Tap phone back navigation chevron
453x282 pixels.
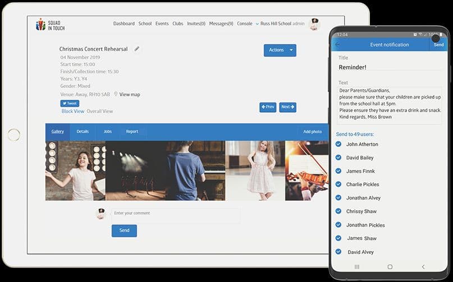(423, 267)
